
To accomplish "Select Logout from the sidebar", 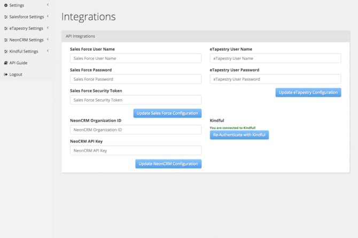I will coord(26,74).
